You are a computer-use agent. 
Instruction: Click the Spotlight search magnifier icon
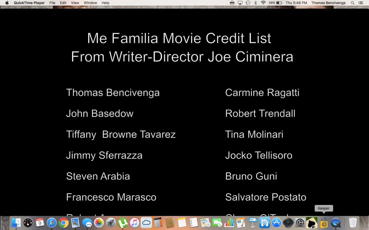[x=353, y=3]
